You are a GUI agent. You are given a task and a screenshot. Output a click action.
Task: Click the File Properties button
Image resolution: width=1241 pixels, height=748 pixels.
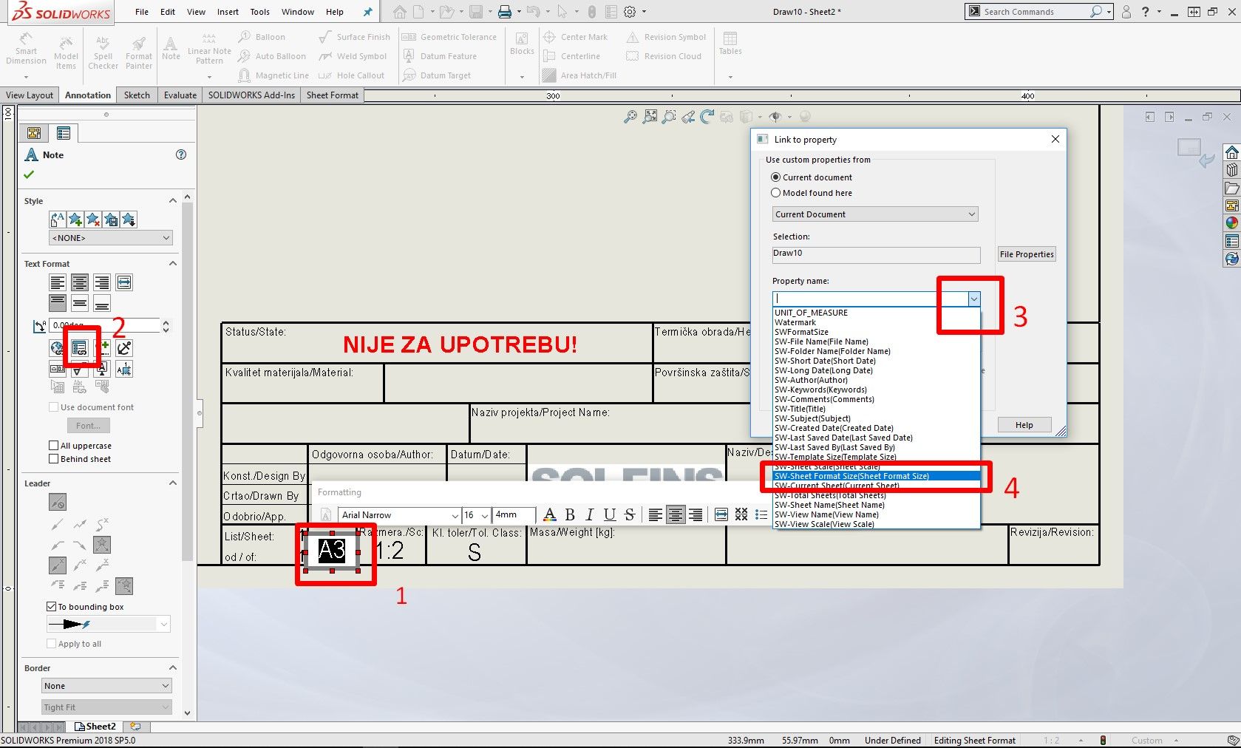(x=1026, y=254)
